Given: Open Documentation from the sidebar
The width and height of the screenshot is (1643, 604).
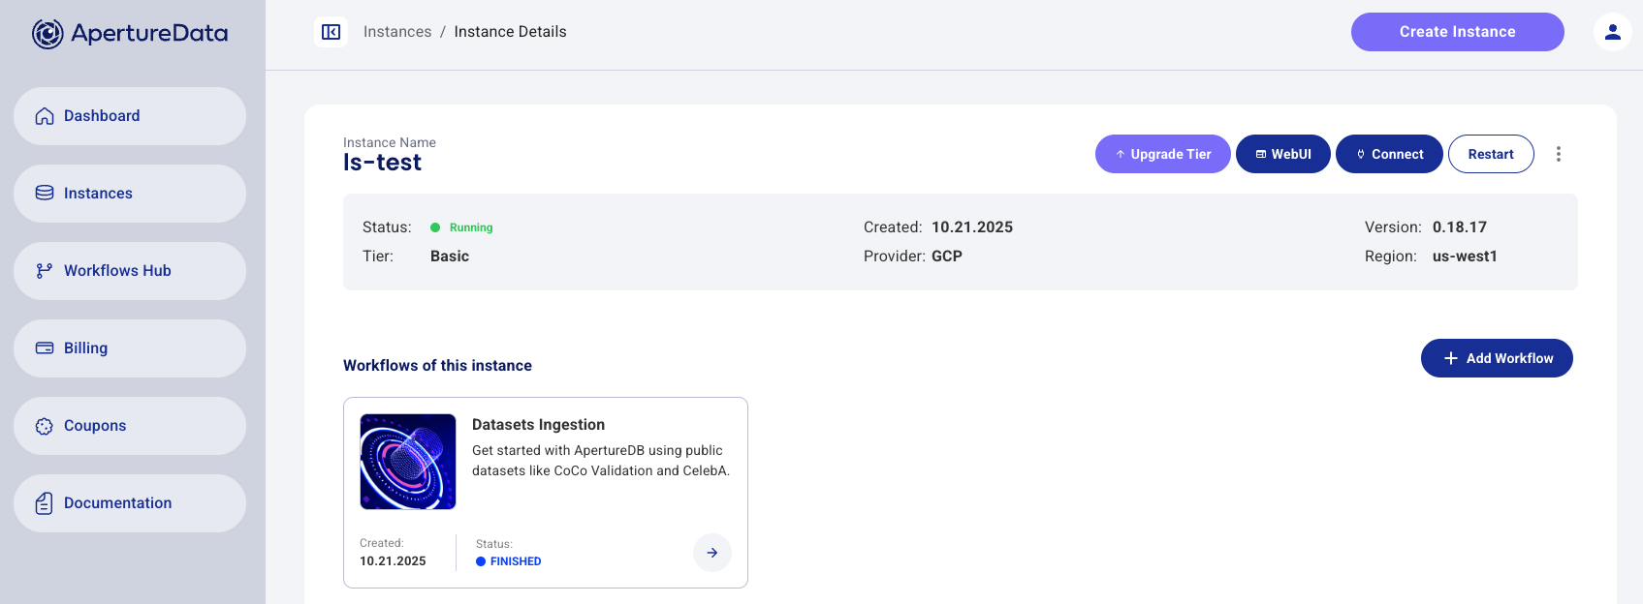Looking at the screenshot, I should [130, 503].
